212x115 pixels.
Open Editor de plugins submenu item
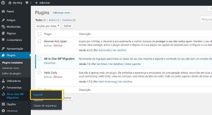coord(11,74)
